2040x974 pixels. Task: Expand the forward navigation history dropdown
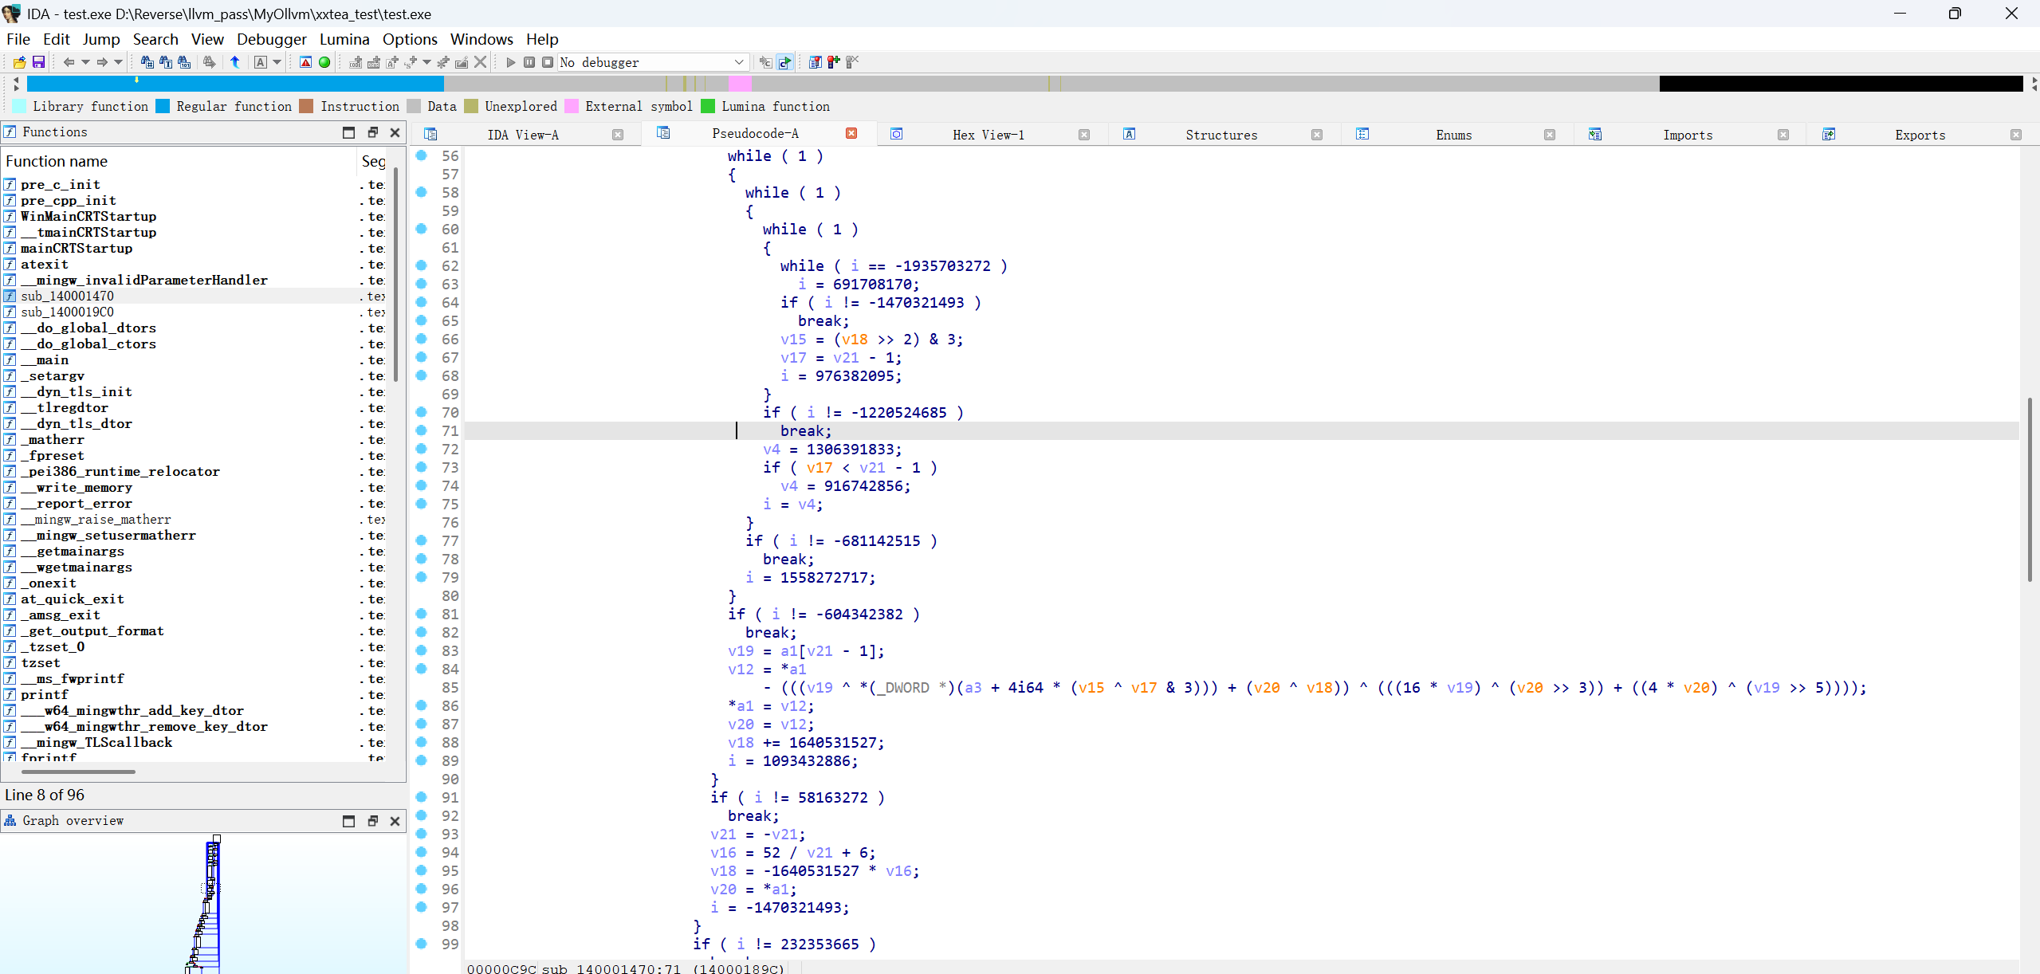pyautogui.click(x=119, y=62)
